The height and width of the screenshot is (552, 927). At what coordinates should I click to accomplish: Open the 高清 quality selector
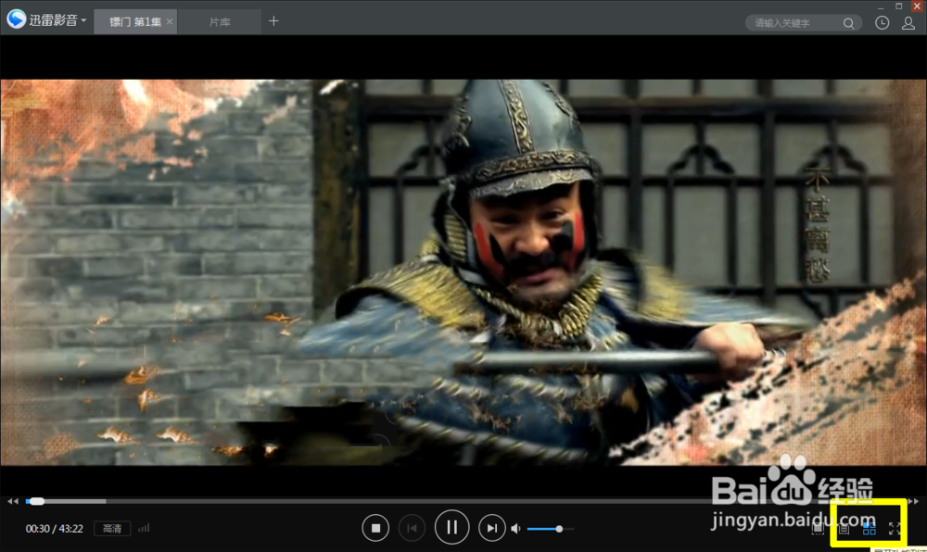tap(112, 529)
